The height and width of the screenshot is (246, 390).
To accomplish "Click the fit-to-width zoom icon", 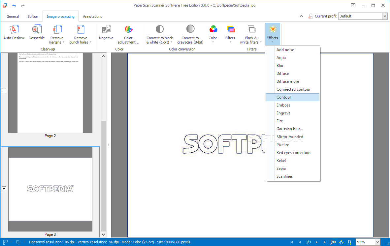I will tap(349, 242).
